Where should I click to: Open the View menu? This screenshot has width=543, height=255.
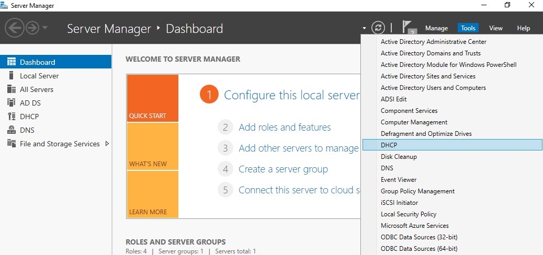(x=495, y=28)
